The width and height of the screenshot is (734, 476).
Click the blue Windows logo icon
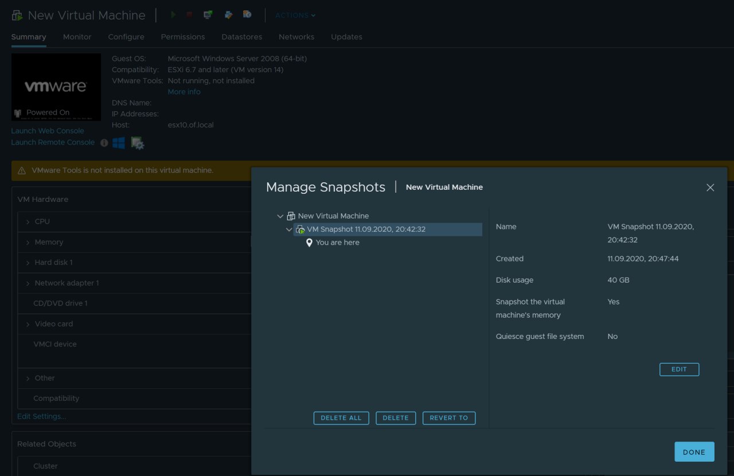(x=119, y=143)
